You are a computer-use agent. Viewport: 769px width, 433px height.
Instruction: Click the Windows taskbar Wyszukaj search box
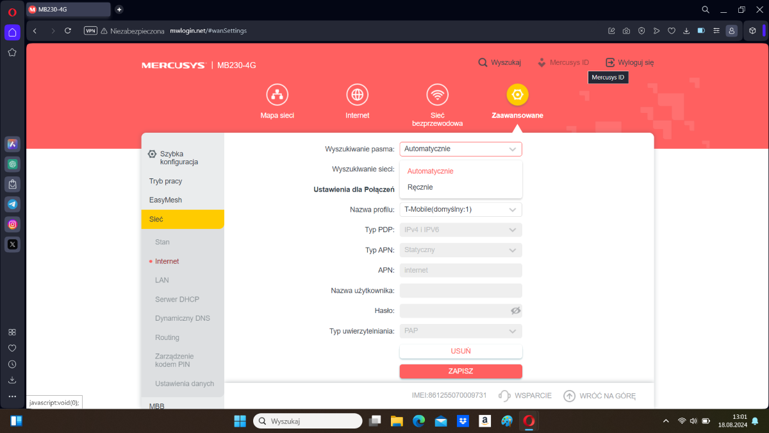308,421
